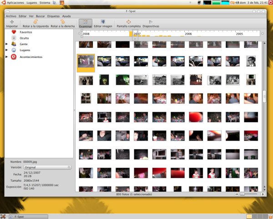Open the Lugares menu in top panel
Viewport: 273px width, 219px height.
pos(32,3)
